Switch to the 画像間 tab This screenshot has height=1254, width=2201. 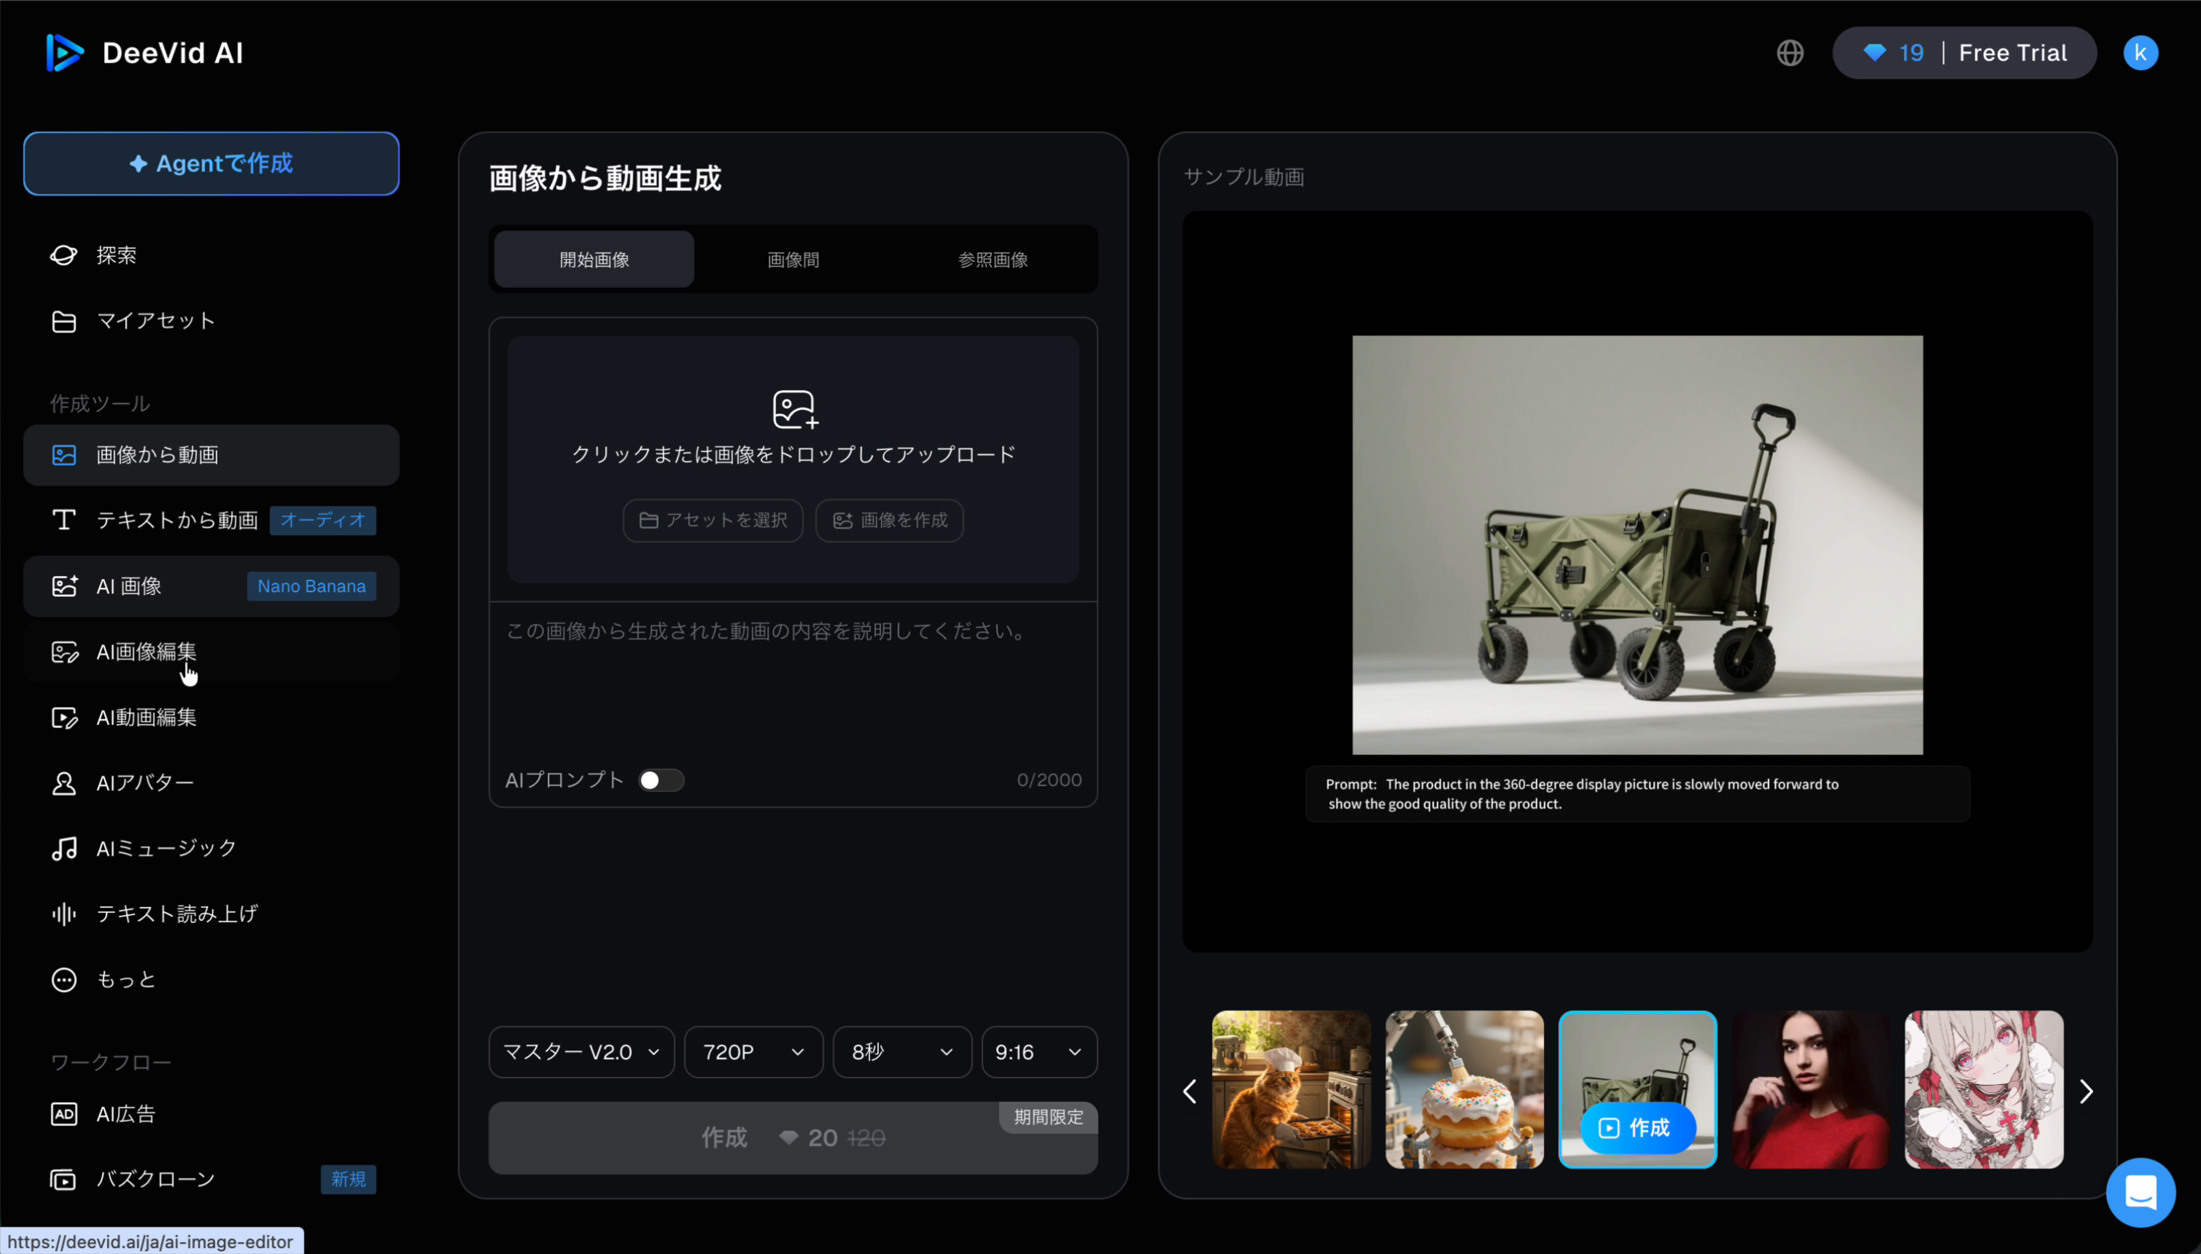pos(792,258)
